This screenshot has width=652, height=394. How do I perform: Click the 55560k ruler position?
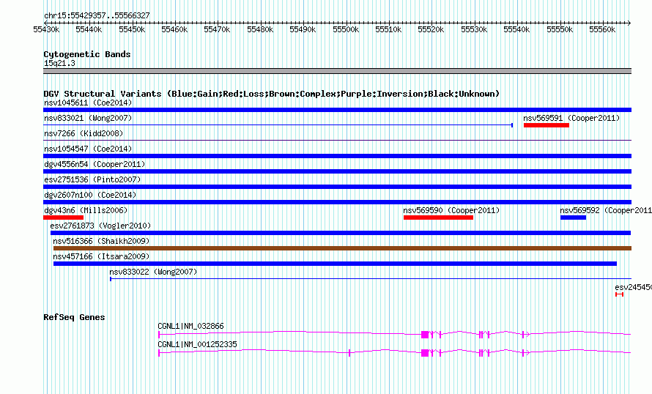click(602, 29)
